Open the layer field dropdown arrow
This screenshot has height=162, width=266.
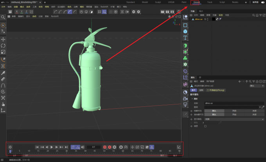(x=260, y=107)
